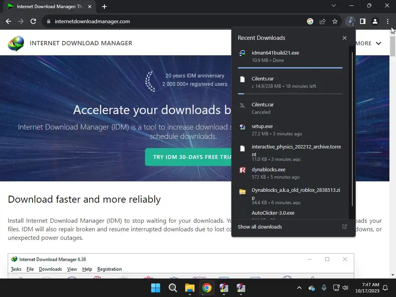Click the idman641build21.exe completed progress bar
396x297 pixels.
click(x=290, y=68)
